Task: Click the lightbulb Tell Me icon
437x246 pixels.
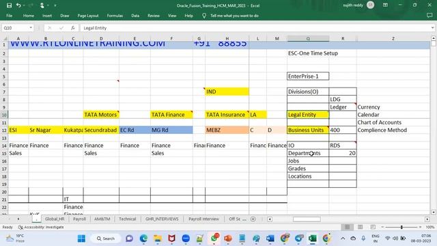Action: (204, 16)
